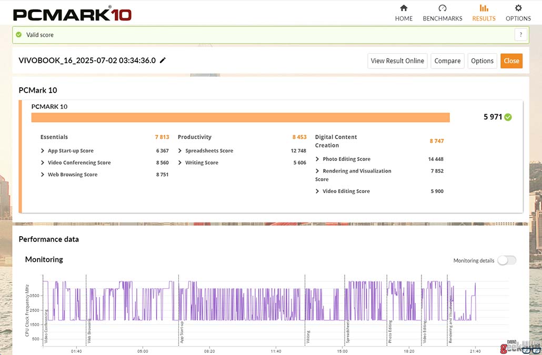Screen dimensions: 542x355
Task: Click the Rendering and Visualization chart marker
Action: click(x=450, y=319)
